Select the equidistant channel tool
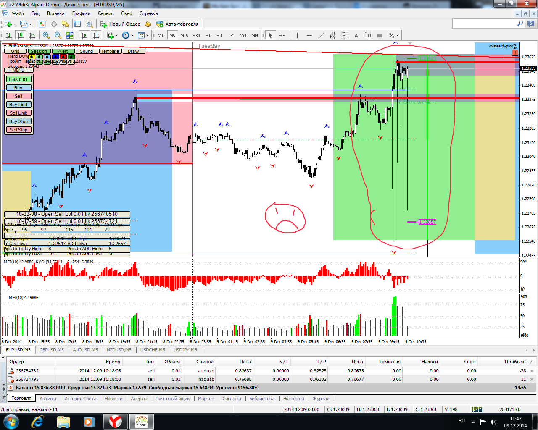 click(332, 35)
